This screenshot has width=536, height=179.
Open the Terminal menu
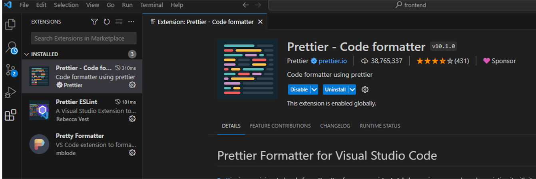click(151, 5)
